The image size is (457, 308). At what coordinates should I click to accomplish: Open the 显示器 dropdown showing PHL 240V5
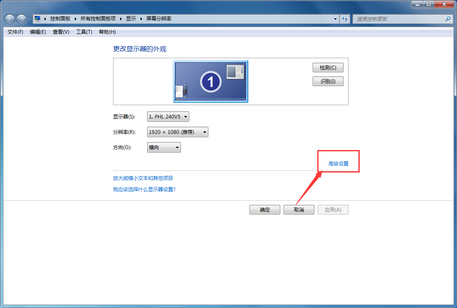168,117
